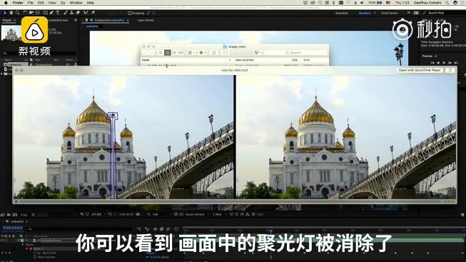Select the Zoom magnifier tool
This screenshot has height=262, width=466.
18,13
